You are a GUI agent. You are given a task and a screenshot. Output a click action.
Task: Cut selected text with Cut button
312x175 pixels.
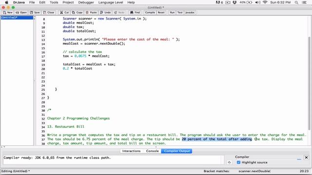click(x=64, y=13)
